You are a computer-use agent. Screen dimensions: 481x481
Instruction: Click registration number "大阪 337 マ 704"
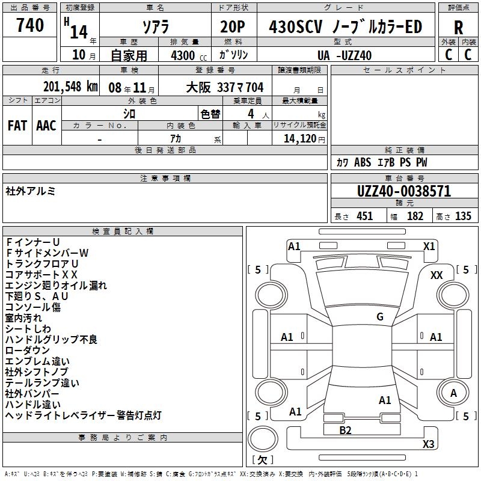225,87
